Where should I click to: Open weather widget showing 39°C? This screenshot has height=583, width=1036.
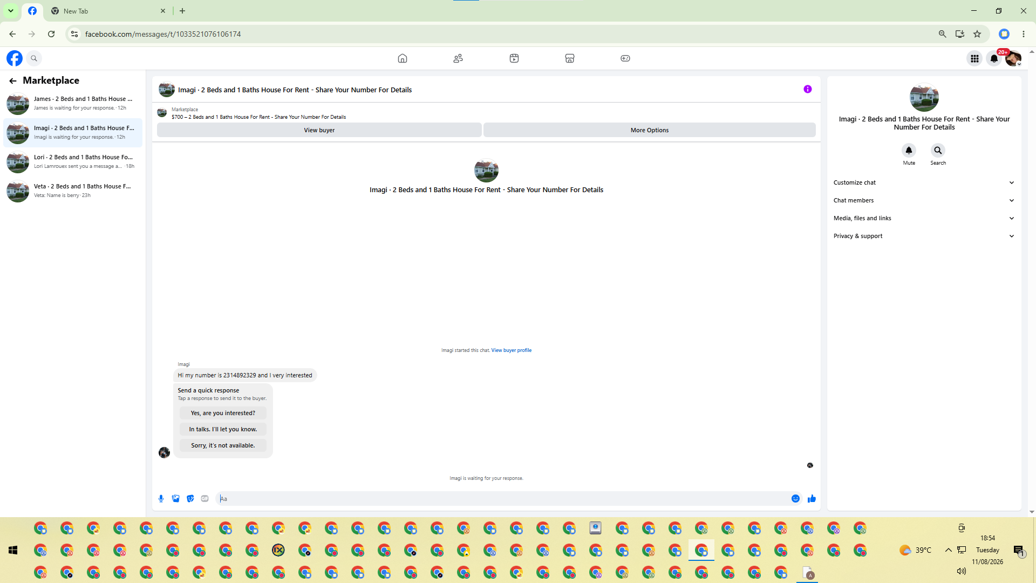916,550
